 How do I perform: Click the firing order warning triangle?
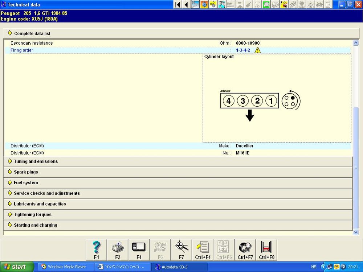258,50
